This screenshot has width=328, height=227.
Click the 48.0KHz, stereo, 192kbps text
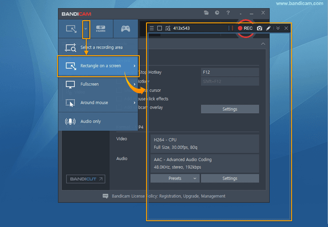pos(177,167)
